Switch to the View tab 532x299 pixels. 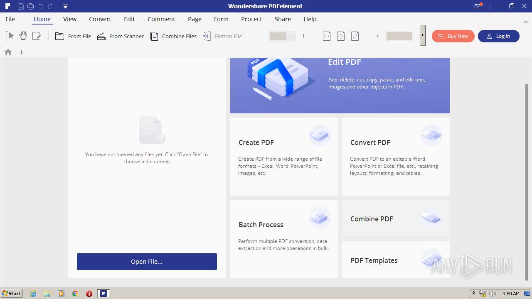[x=70, y=19]
